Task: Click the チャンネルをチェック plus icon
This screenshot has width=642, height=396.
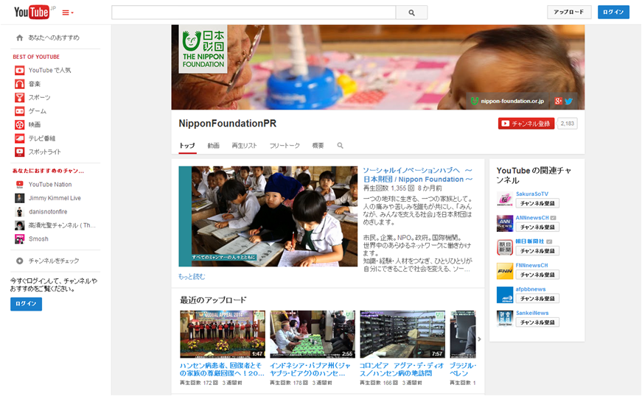Action: [x=20, y=261]
